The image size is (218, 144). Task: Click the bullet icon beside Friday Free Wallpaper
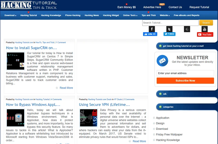pos(154,134)
